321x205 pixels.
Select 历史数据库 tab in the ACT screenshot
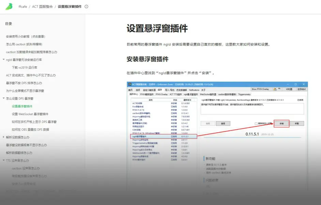(182, 90)
